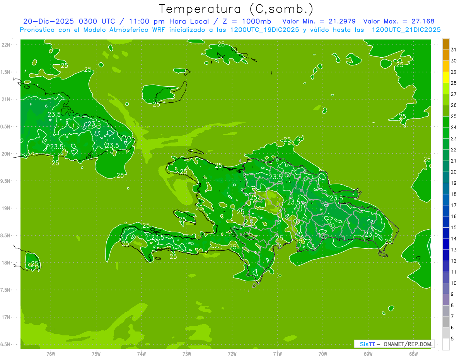Click the yellow scale segment between 28 and 29

click(446, 77)
